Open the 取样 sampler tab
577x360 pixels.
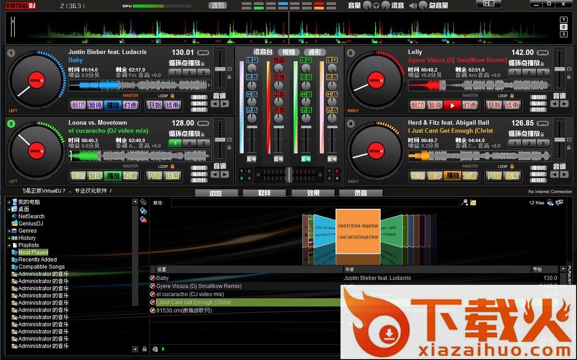click(x=264, y=193)
